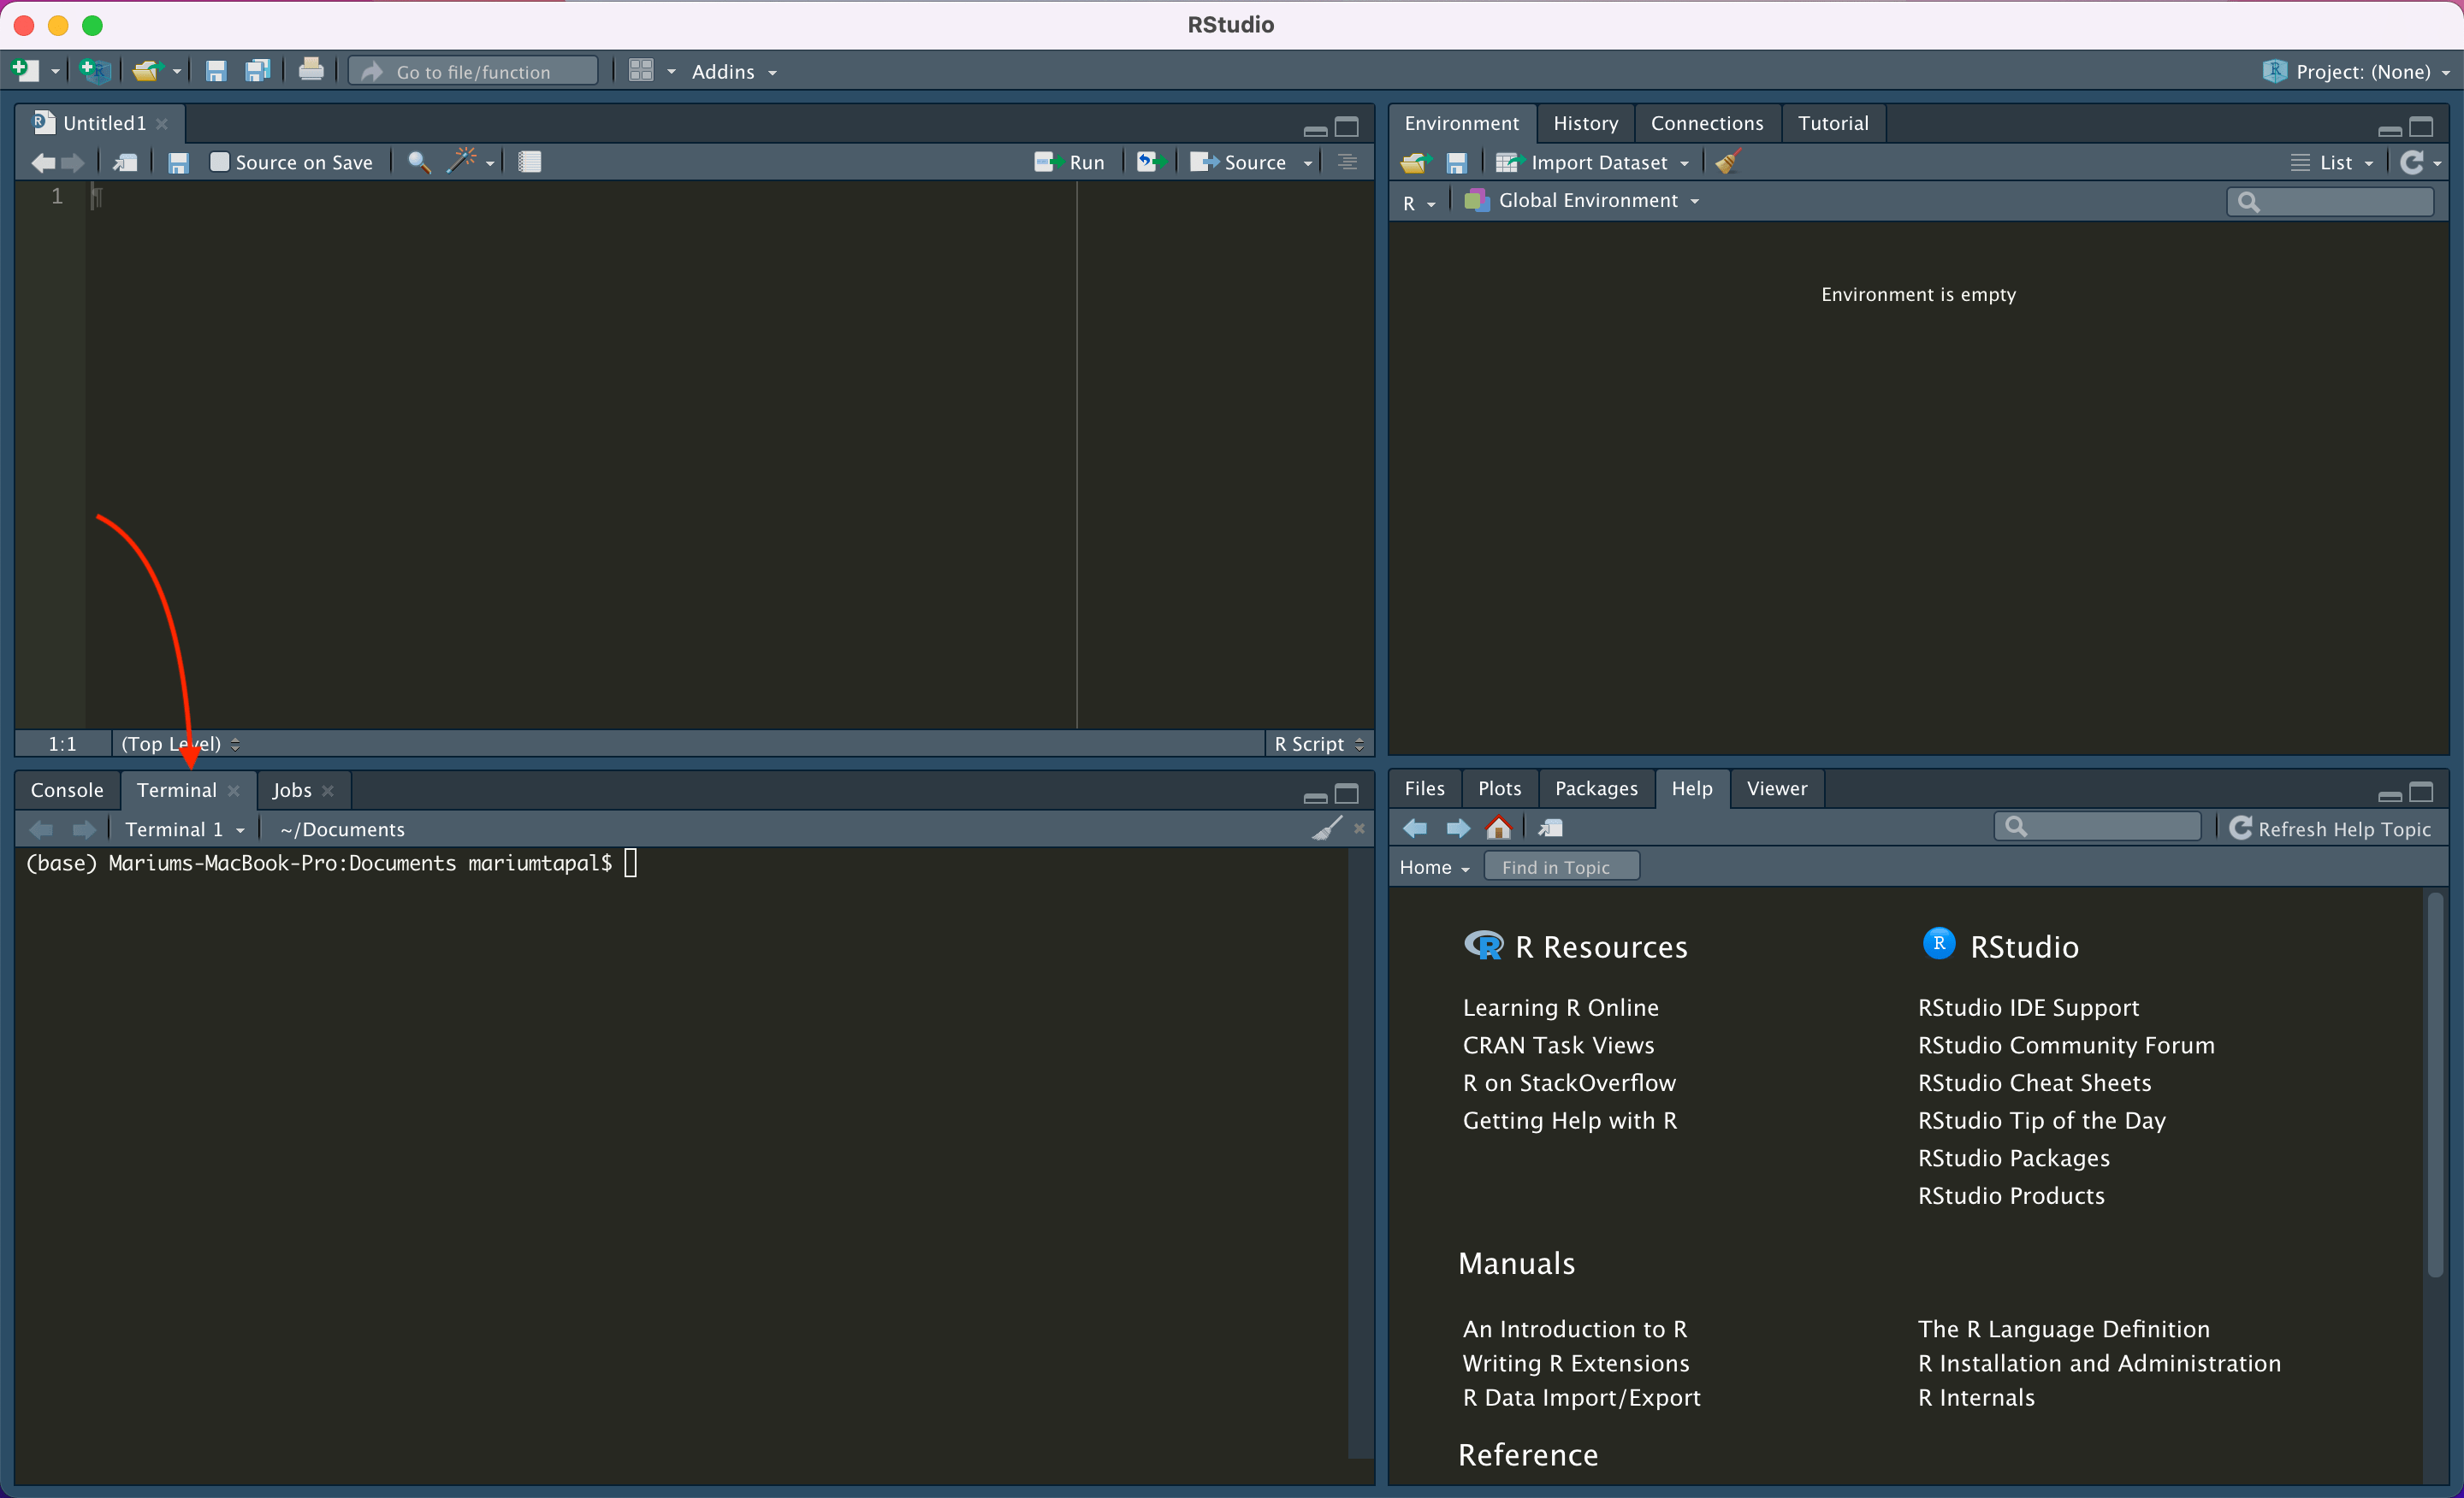This screenshot has width=2464, height=1498.
Task: Open the Addins dropdown menu
Action: click(x=734, y=72)
